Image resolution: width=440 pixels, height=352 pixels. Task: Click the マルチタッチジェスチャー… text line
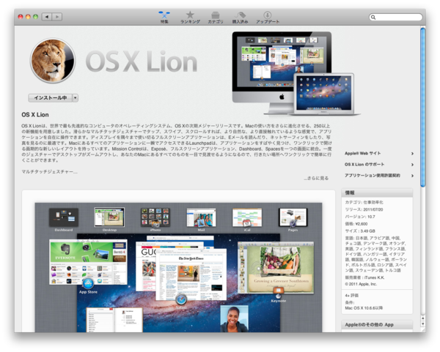click(50, 172)
